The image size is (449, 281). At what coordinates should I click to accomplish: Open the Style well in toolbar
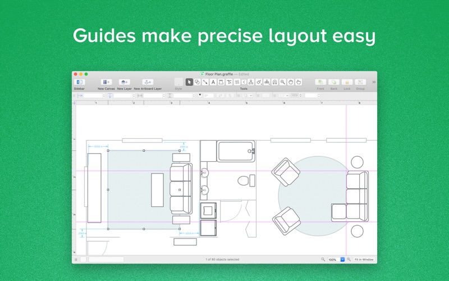(178, 81)
